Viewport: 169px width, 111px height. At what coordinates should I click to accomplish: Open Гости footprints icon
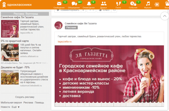pyautogui.click(x=118, y=4)
